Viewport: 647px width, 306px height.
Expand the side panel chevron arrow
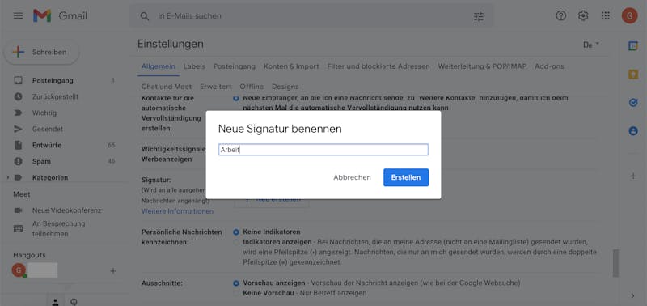(633, 295)
